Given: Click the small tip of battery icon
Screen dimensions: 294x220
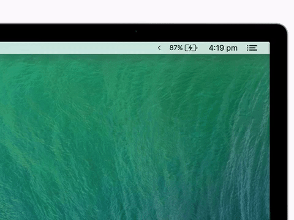Looking at the screenshot, I should point(197,48).
